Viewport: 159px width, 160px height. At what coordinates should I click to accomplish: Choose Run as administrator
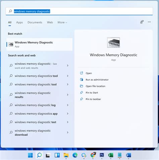(x=97, y=79)
